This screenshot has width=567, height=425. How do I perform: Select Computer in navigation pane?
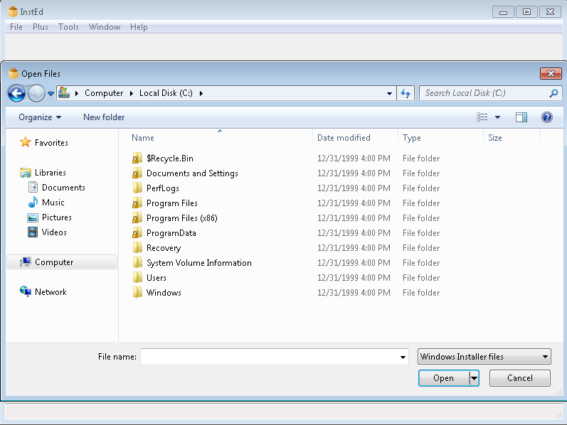point(62,262)
